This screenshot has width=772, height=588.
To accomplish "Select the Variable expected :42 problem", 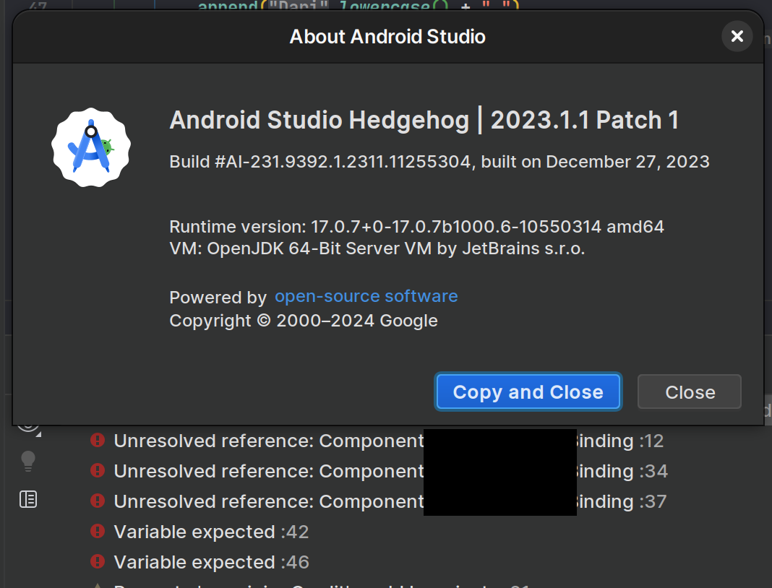I will [x=211, y=532].
